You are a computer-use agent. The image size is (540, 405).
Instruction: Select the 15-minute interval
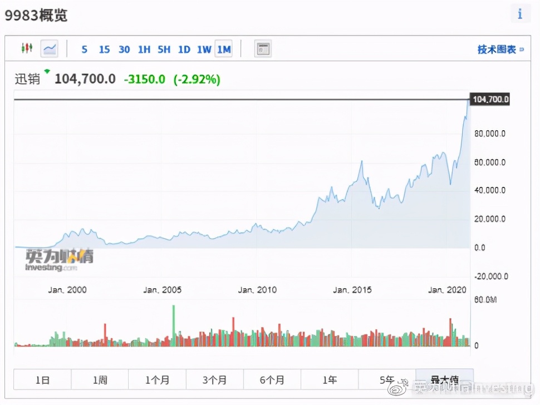104,50
